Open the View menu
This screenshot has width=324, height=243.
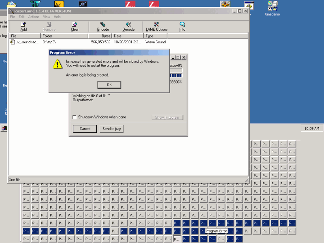click(47, 17)
